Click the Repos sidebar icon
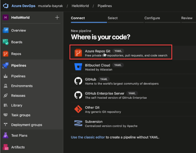This screenshot has width=196, height=153. (6, 54)
